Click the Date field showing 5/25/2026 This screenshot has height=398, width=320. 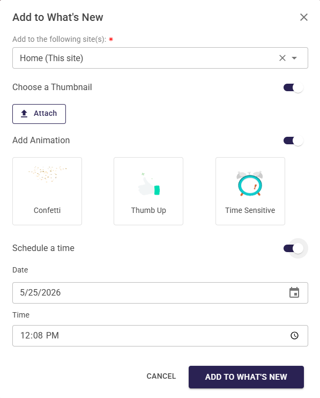[x=160, y=293]
